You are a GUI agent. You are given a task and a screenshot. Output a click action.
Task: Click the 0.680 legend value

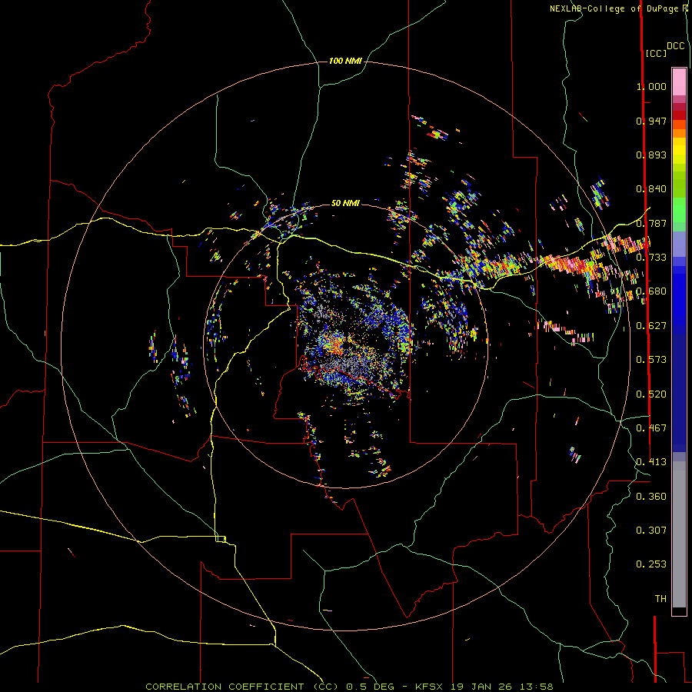(x=651, y=291)
